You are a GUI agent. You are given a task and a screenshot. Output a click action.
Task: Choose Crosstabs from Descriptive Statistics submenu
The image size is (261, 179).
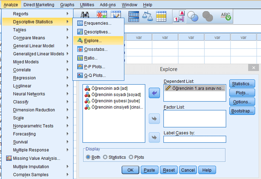click(96, 49)
